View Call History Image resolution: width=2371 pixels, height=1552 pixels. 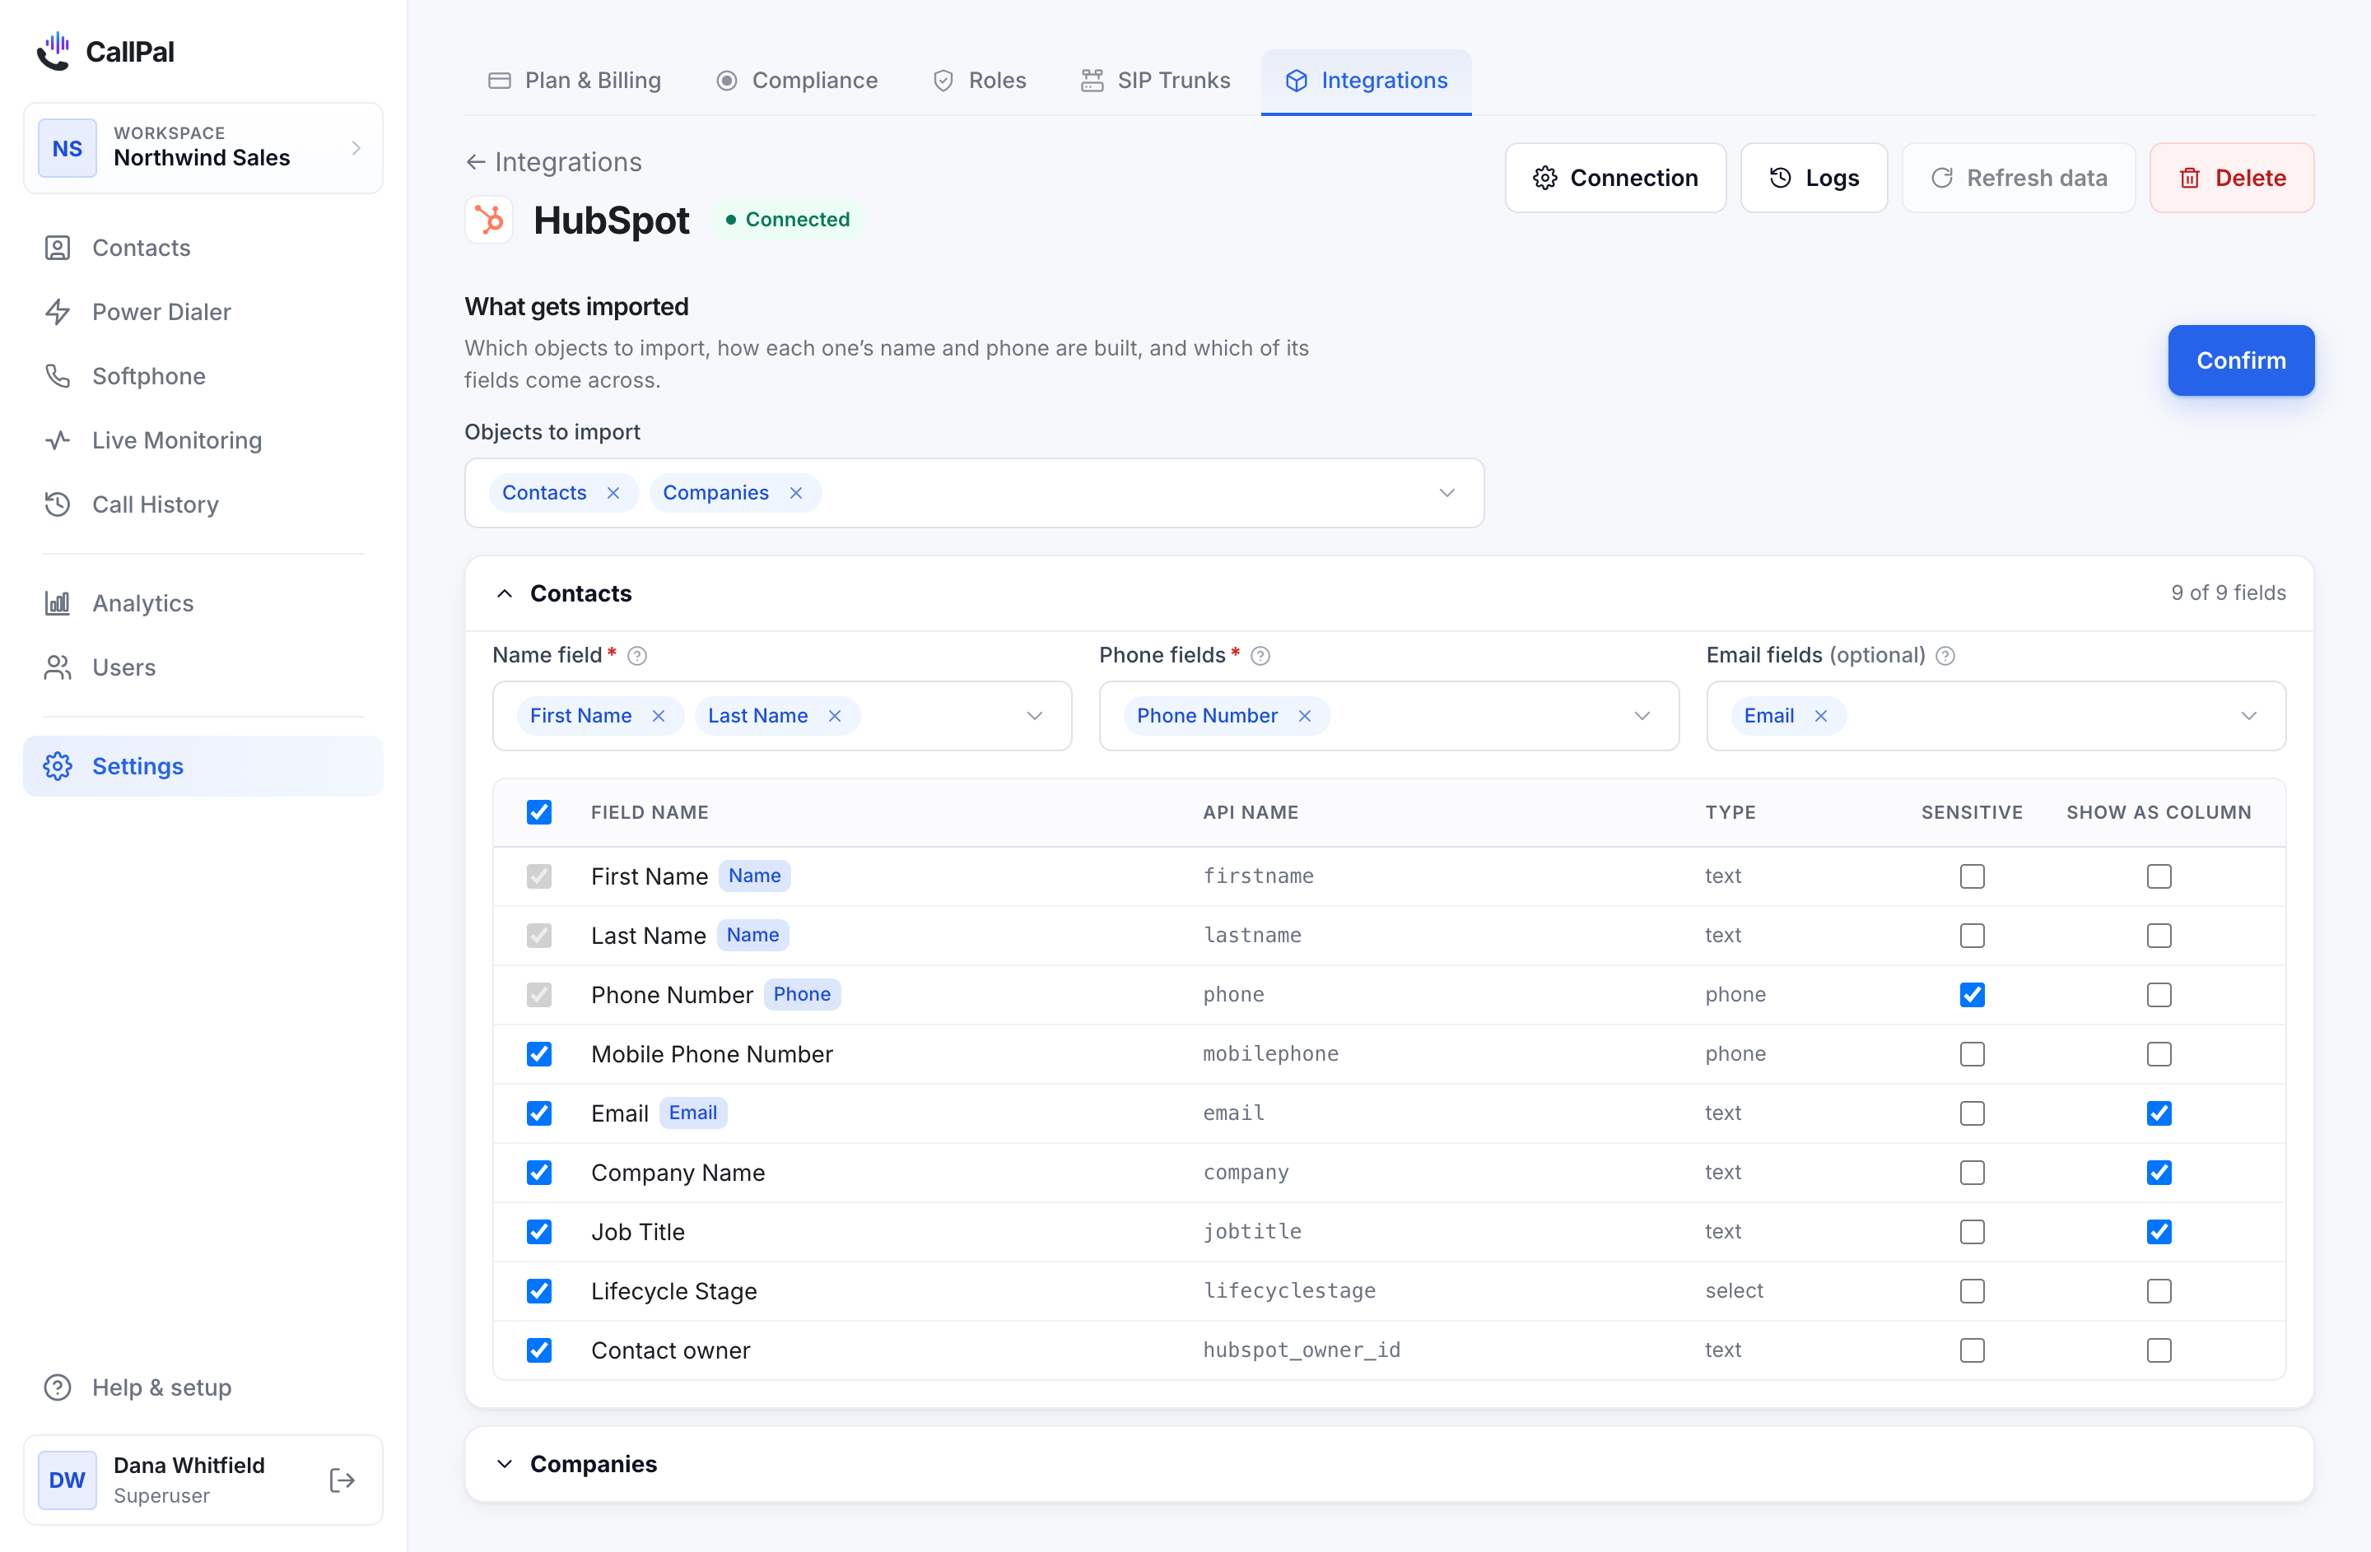[x=203, y=504]
